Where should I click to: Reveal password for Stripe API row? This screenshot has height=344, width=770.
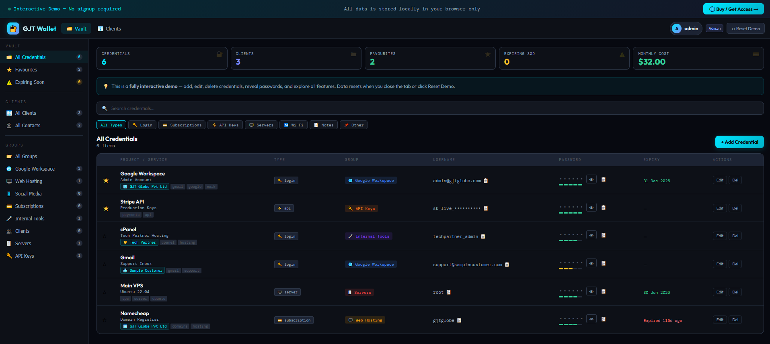coord(591,208)
